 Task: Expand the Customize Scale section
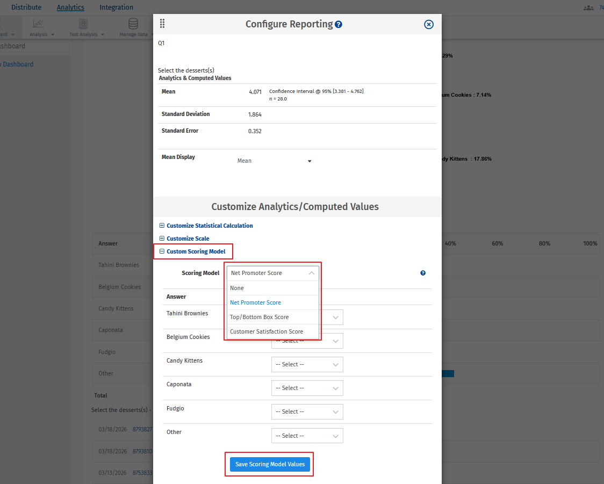point(161,239)
